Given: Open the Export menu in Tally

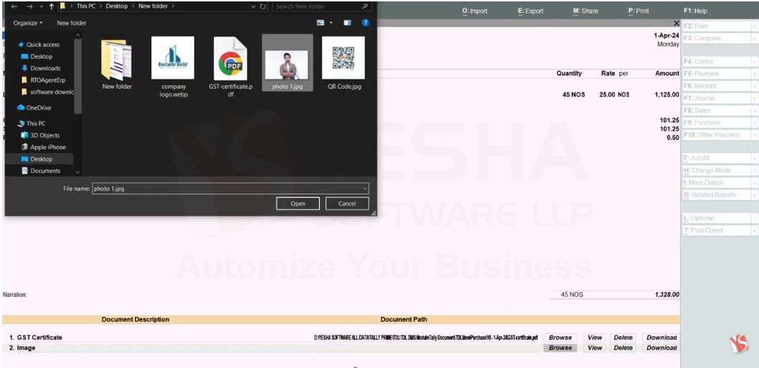Looking at the screenshot, I should pos(530,11).
